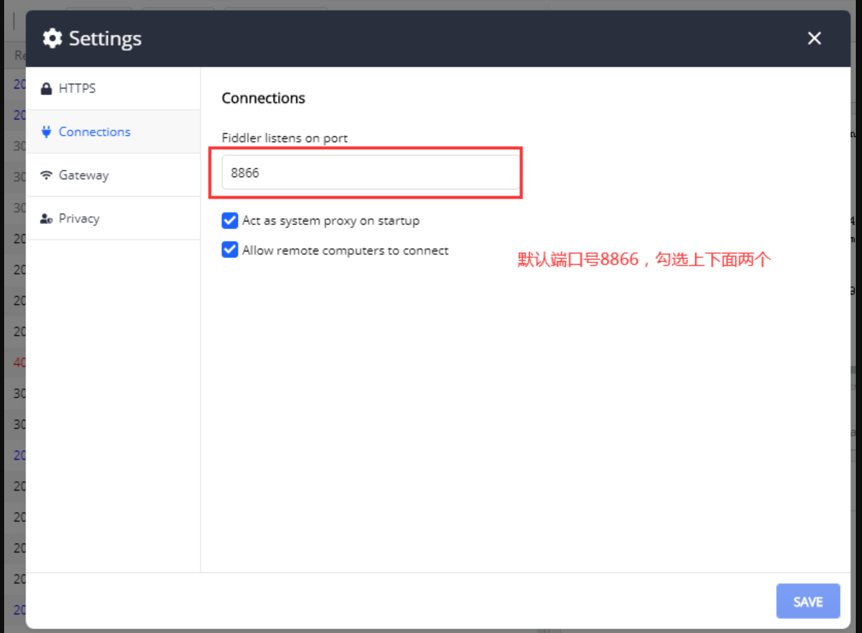Image resolution: width=862 pixels, height=633 pixels.
Task: Click the 'Fiddler listens on port' label
Action: pyautogui.click(x=285, y=138)
